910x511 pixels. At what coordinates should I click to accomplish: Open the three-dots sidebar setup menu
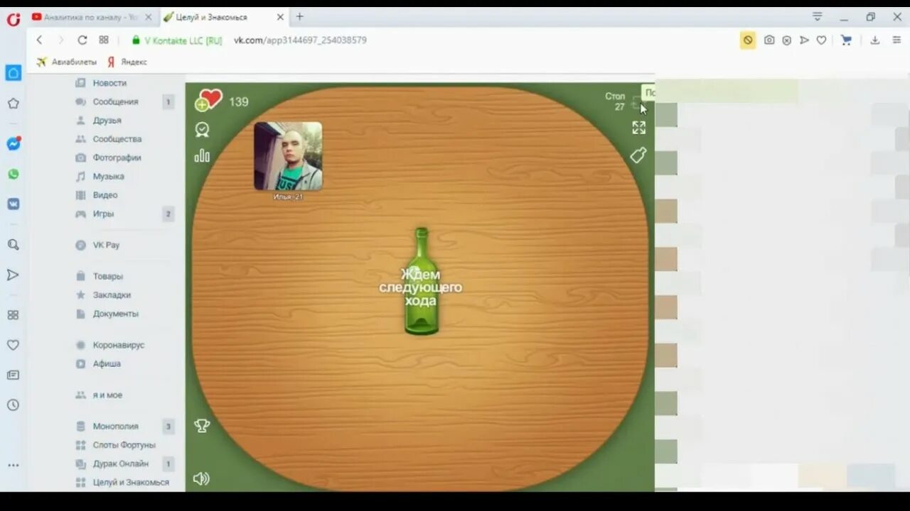coord(13,466)
